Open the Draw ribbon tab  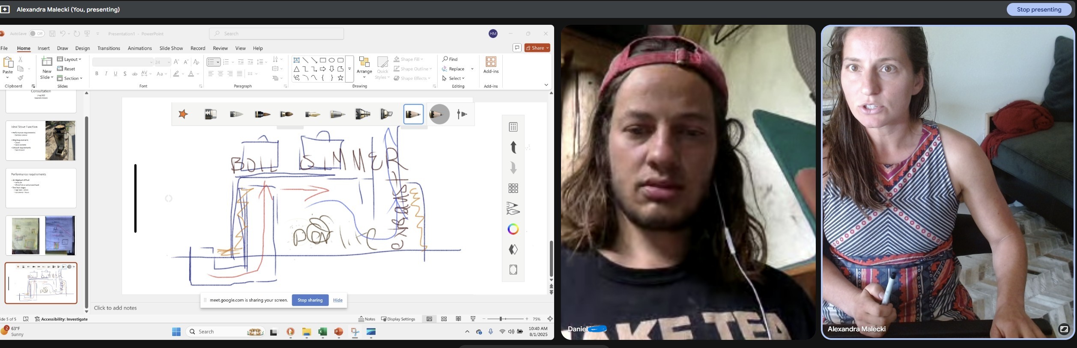tap(63, 48)
